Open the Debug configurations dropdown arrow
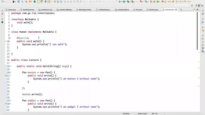 click(x=121, y=2)
